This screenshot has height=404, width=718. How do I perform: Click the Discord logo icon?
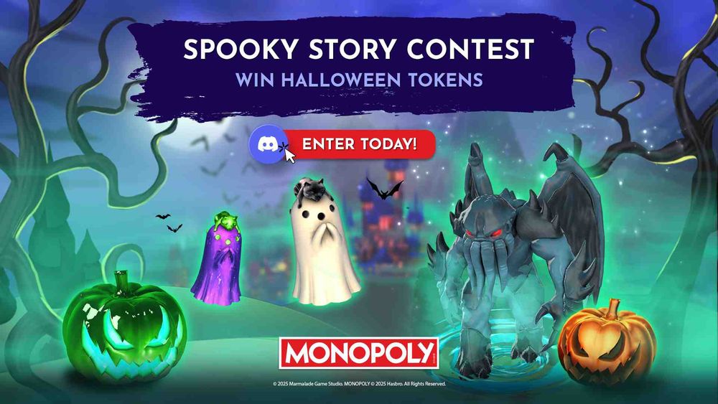pos(268,144)
